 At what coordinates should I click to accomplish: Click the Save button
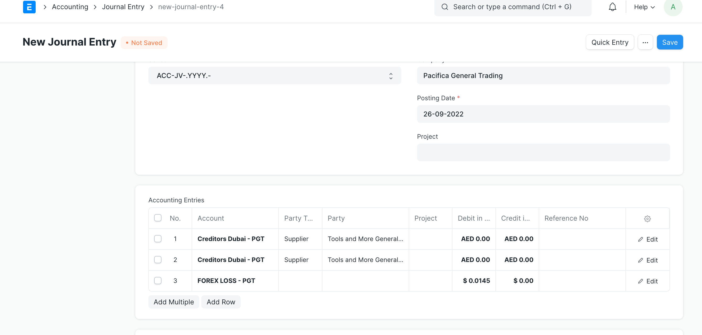(x=669, y=42)
